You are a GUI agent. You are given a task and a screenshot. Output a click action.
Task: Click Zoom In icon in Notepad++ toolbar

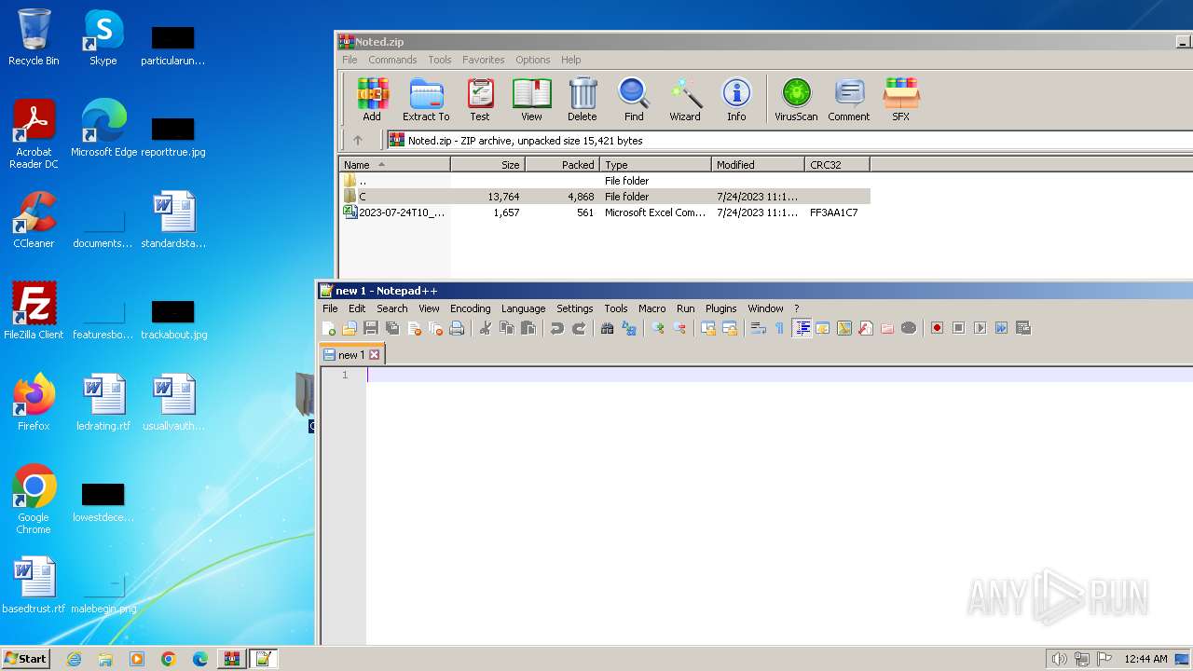(658, 328)
